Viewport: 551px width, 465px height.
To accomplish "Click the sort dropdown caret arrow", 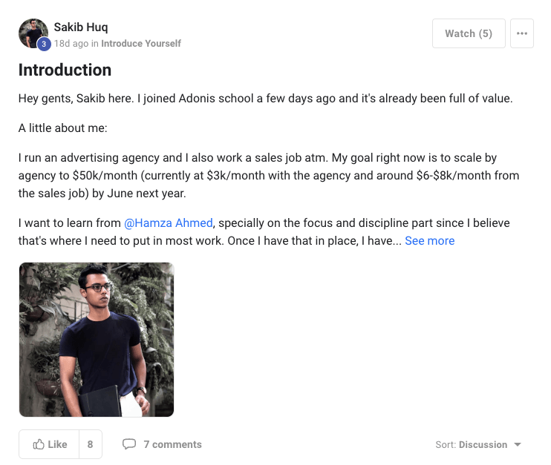I will point(518,445).
